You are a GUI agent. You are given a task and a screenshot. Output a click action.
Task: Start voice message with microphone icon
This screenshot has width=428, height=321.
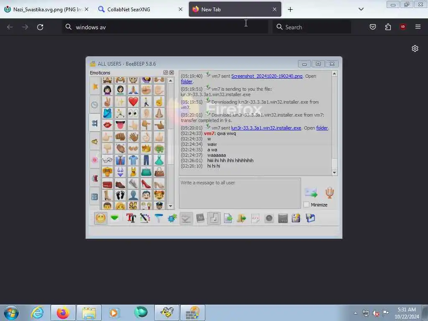coord(329,193)
